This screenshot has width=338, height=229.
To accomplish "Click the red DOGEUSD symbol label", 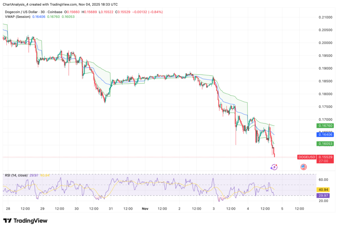I will [x=307, y=157].
